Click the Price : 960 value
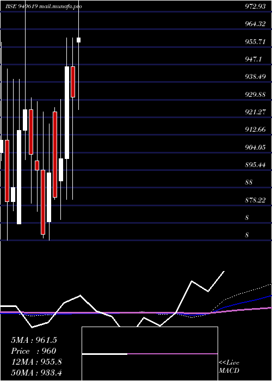This screenshot has height=381, width=272. click(34, 351)
